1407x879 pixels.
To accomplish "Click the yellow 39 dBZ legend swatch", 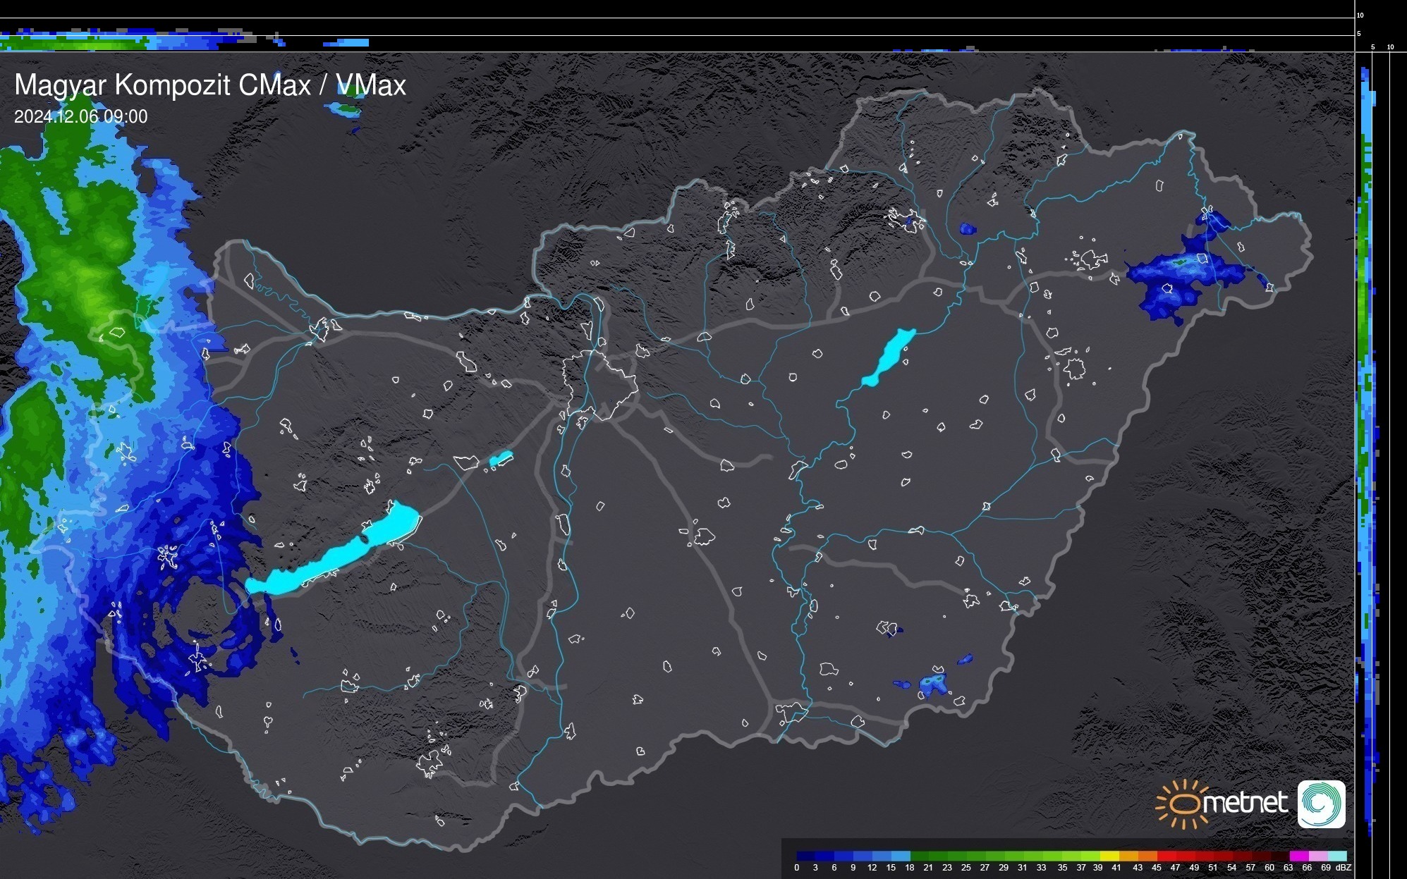I will (x=1109, y=856).
